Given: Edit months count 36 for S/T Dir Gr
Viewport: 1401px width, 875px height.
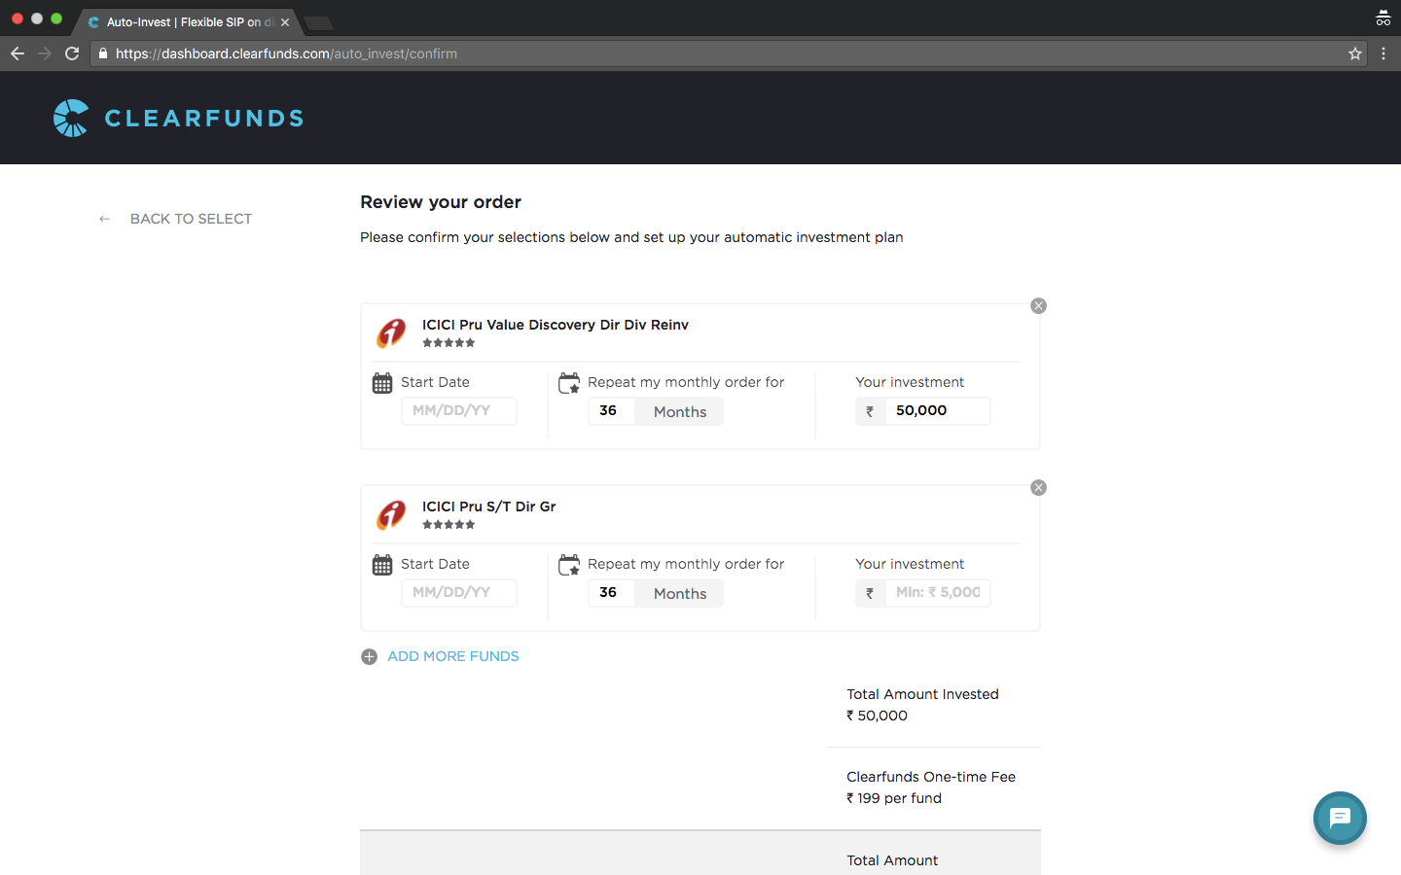Looking at the screenshot, I should click(611, 593).
